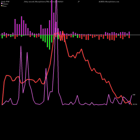Click the Volume legend color swatch
Screen dimensions: 140x140
(2, 3)
